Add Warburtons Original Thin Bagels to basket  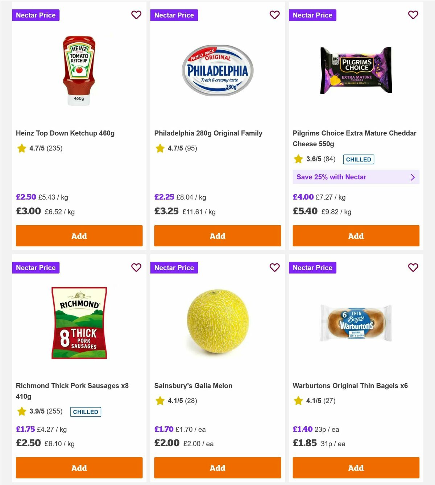pyautogui.click(x=356, y=468)
